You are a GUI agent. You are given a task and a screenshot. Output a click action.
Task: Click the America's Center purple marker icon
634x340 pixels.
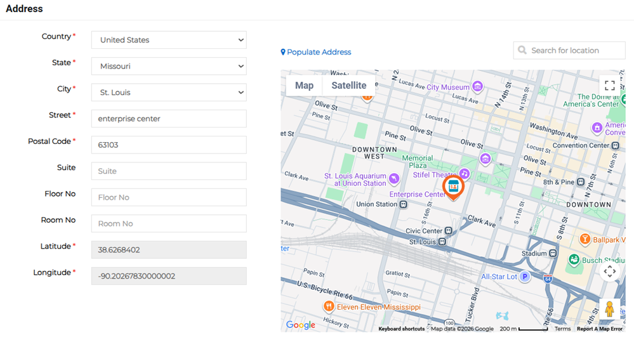click(597, 128)
